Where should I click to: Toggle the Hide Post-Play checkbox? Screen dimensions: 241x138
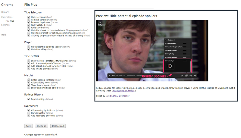coord(29,49)
